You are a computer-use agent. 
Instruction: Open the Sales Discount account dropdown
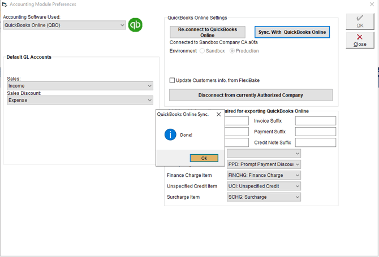click(80, 100)
